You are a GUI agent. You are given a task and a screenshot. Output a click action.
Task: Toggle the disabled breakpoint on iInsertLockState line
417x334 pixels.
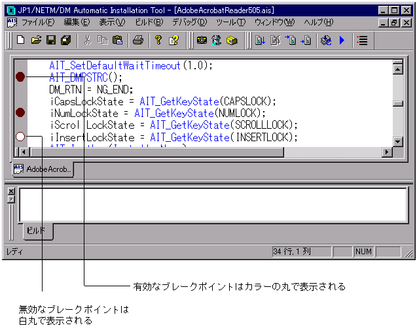coord(20,137)
